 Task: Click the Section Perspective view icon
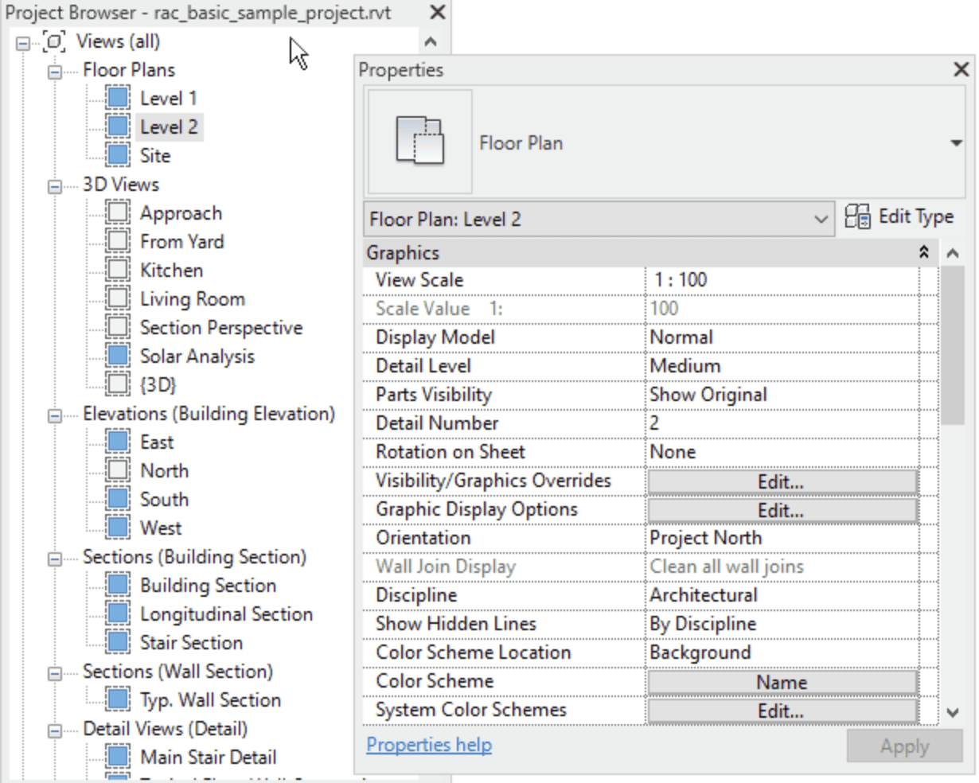click(118, 328)
